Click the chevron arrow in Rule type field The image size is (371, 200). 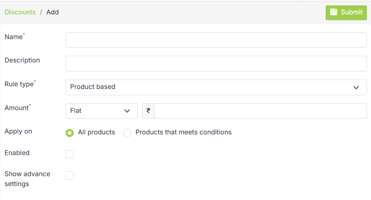pos(356,87)
